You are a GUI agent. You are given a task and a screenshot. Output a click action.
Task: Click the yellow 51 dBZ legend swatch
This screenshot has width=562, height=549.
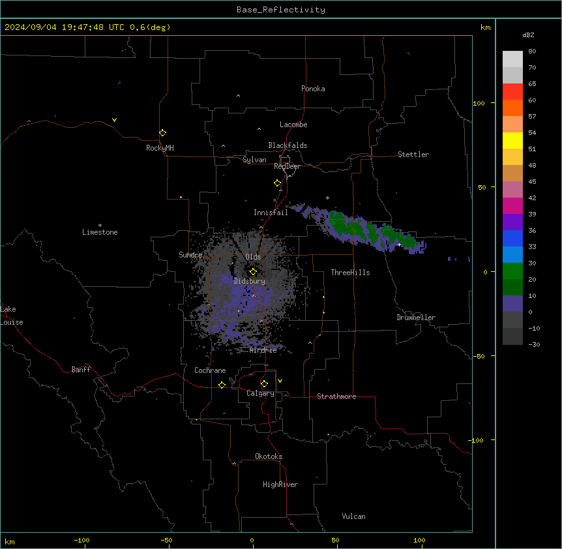coord(512,140)
